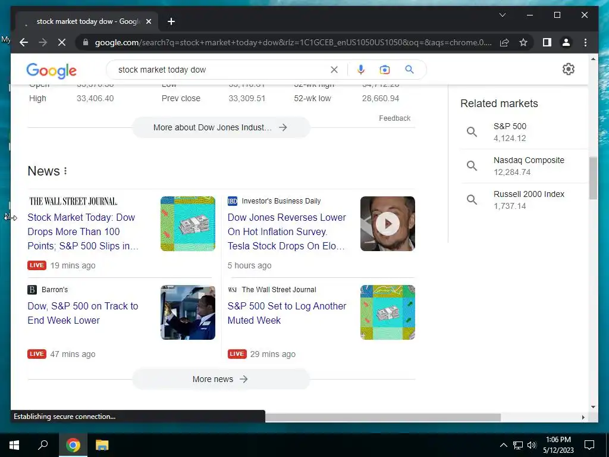
Task: Open Windows taskbar search
Action: pyautogui.click(x=43, y=445)
